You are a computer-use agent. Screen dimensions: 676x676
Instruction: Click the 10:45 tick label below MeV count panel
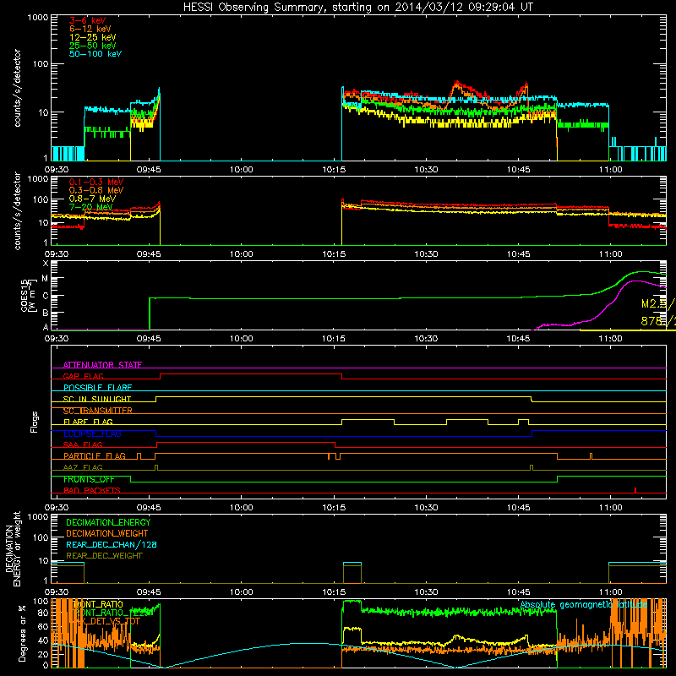point(518,254)
